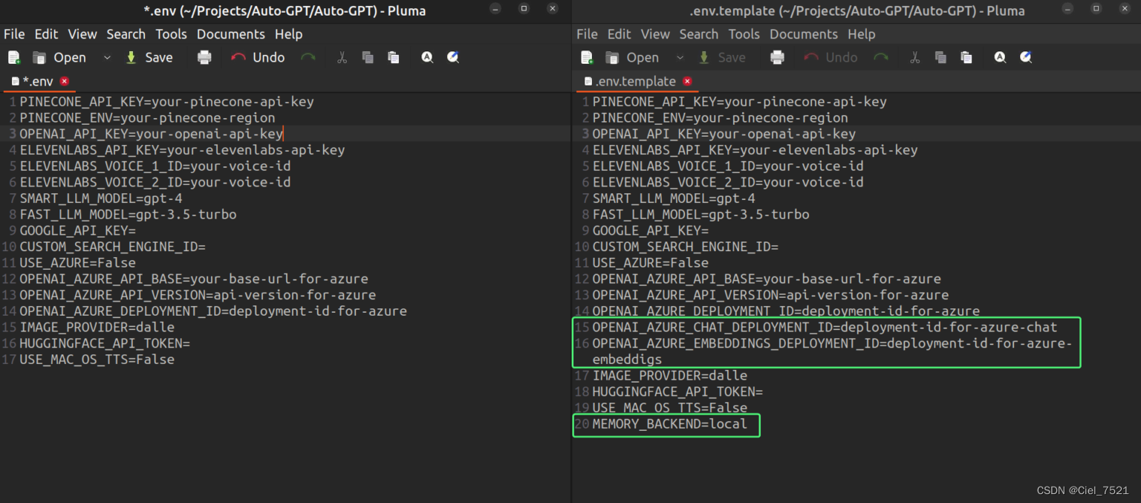Close the .env.template document tab
Screen dimensions: 1141x503
[x=687, y=81]
